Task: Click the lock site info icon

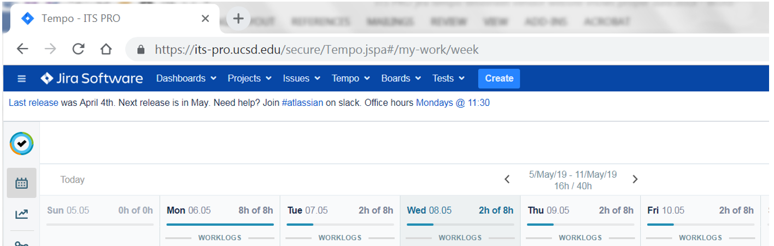Action: point(141,50)
